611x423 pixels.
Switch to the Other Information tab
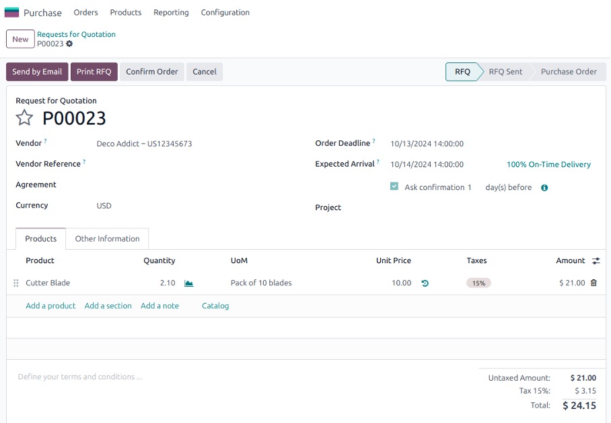(107, 239)
